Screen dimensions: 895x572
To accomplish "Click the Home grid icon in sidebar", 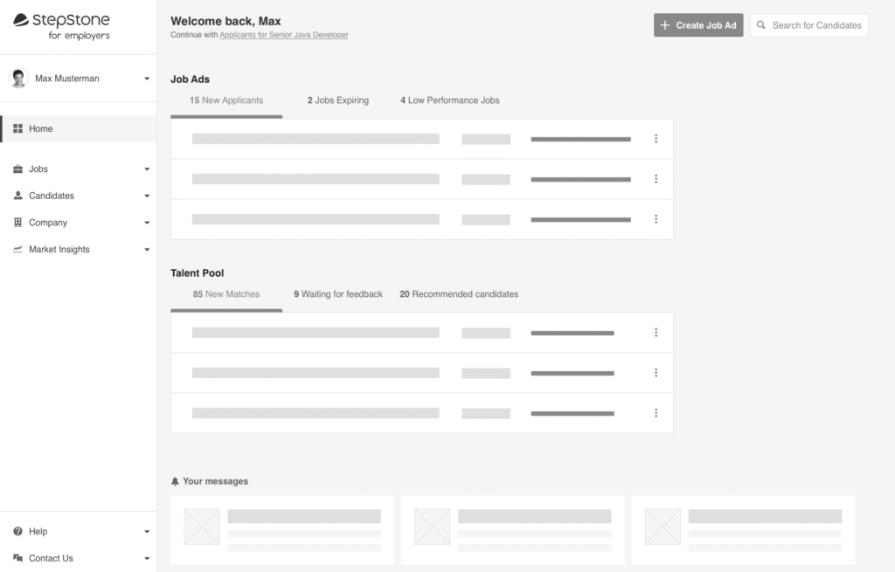I will point(18,128).
